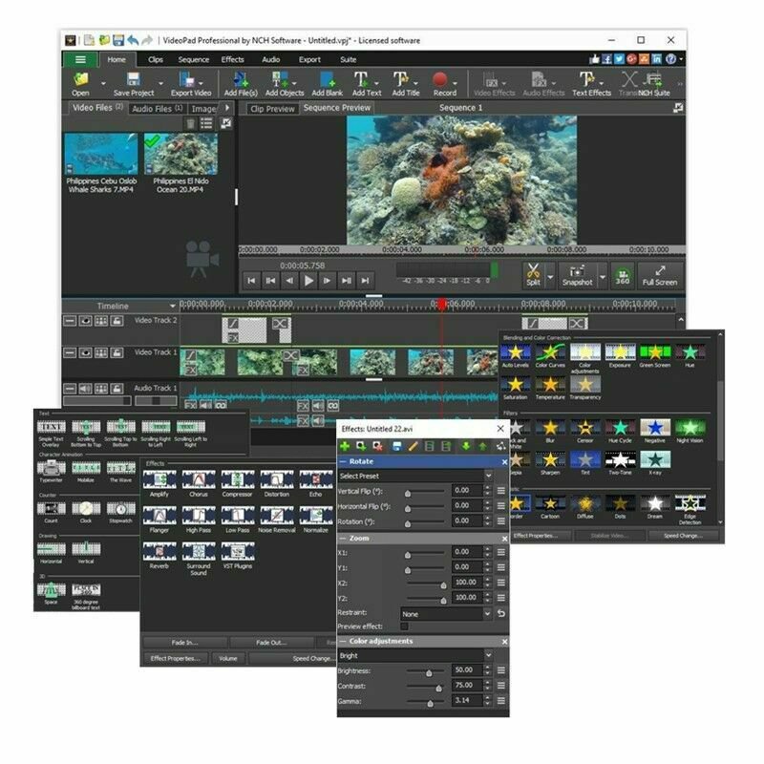This screenshot has height=764, width=764.
Task: Go to the Export ribbon tab
Action: pyautogui.click(x=309, y=59)
